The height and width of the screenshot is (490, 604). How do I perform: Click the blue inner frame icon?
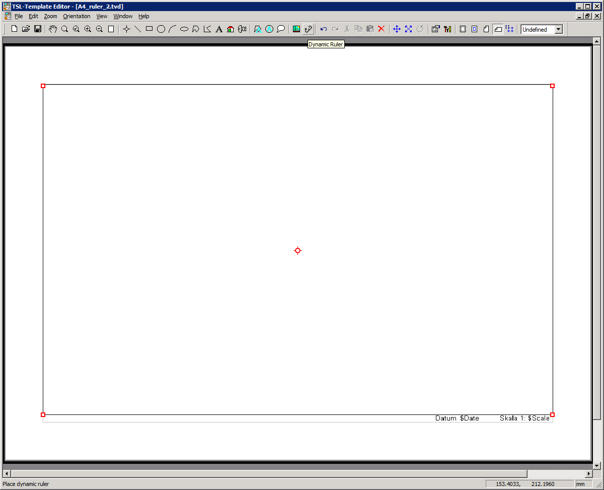pyautogui.click(x=474, y=29)
